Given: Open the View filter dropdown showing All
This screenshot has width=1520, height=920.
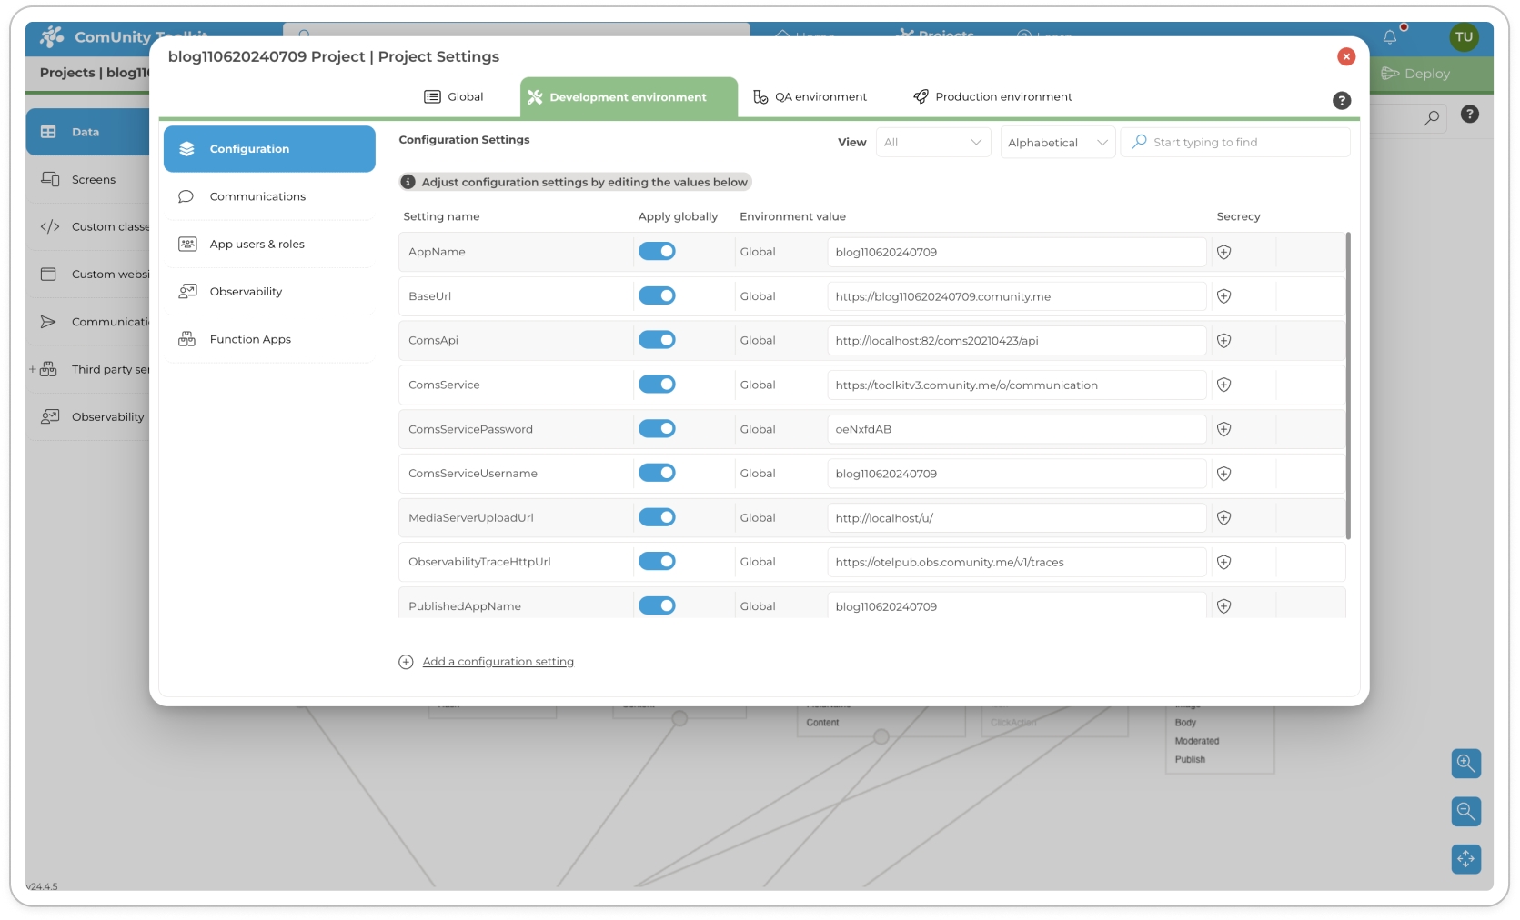Looking at the screenshot, I should point(932,143).
